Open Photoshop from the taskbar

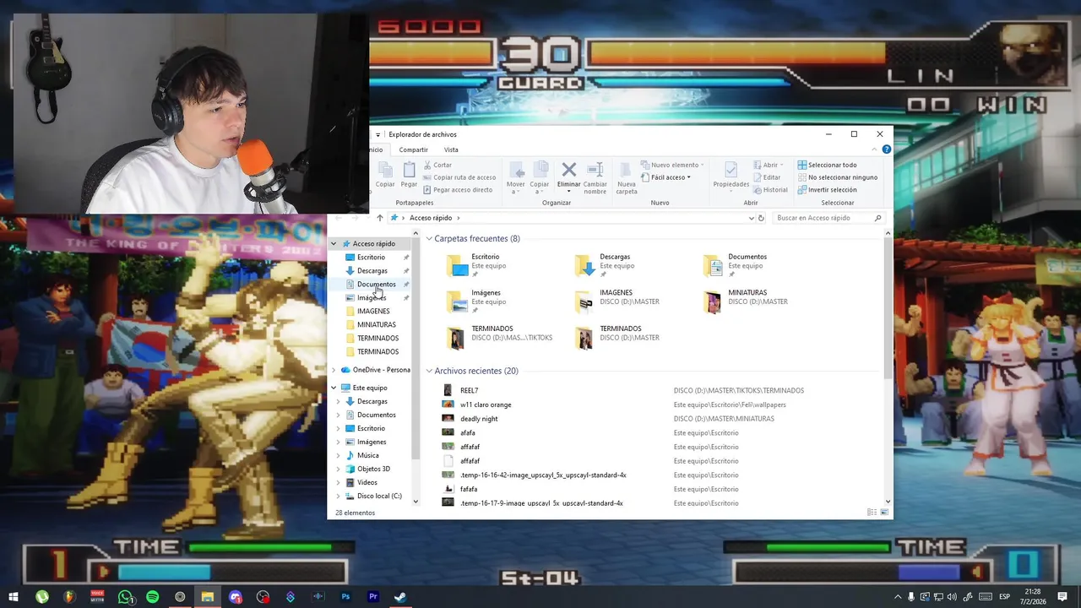point(345,597)
